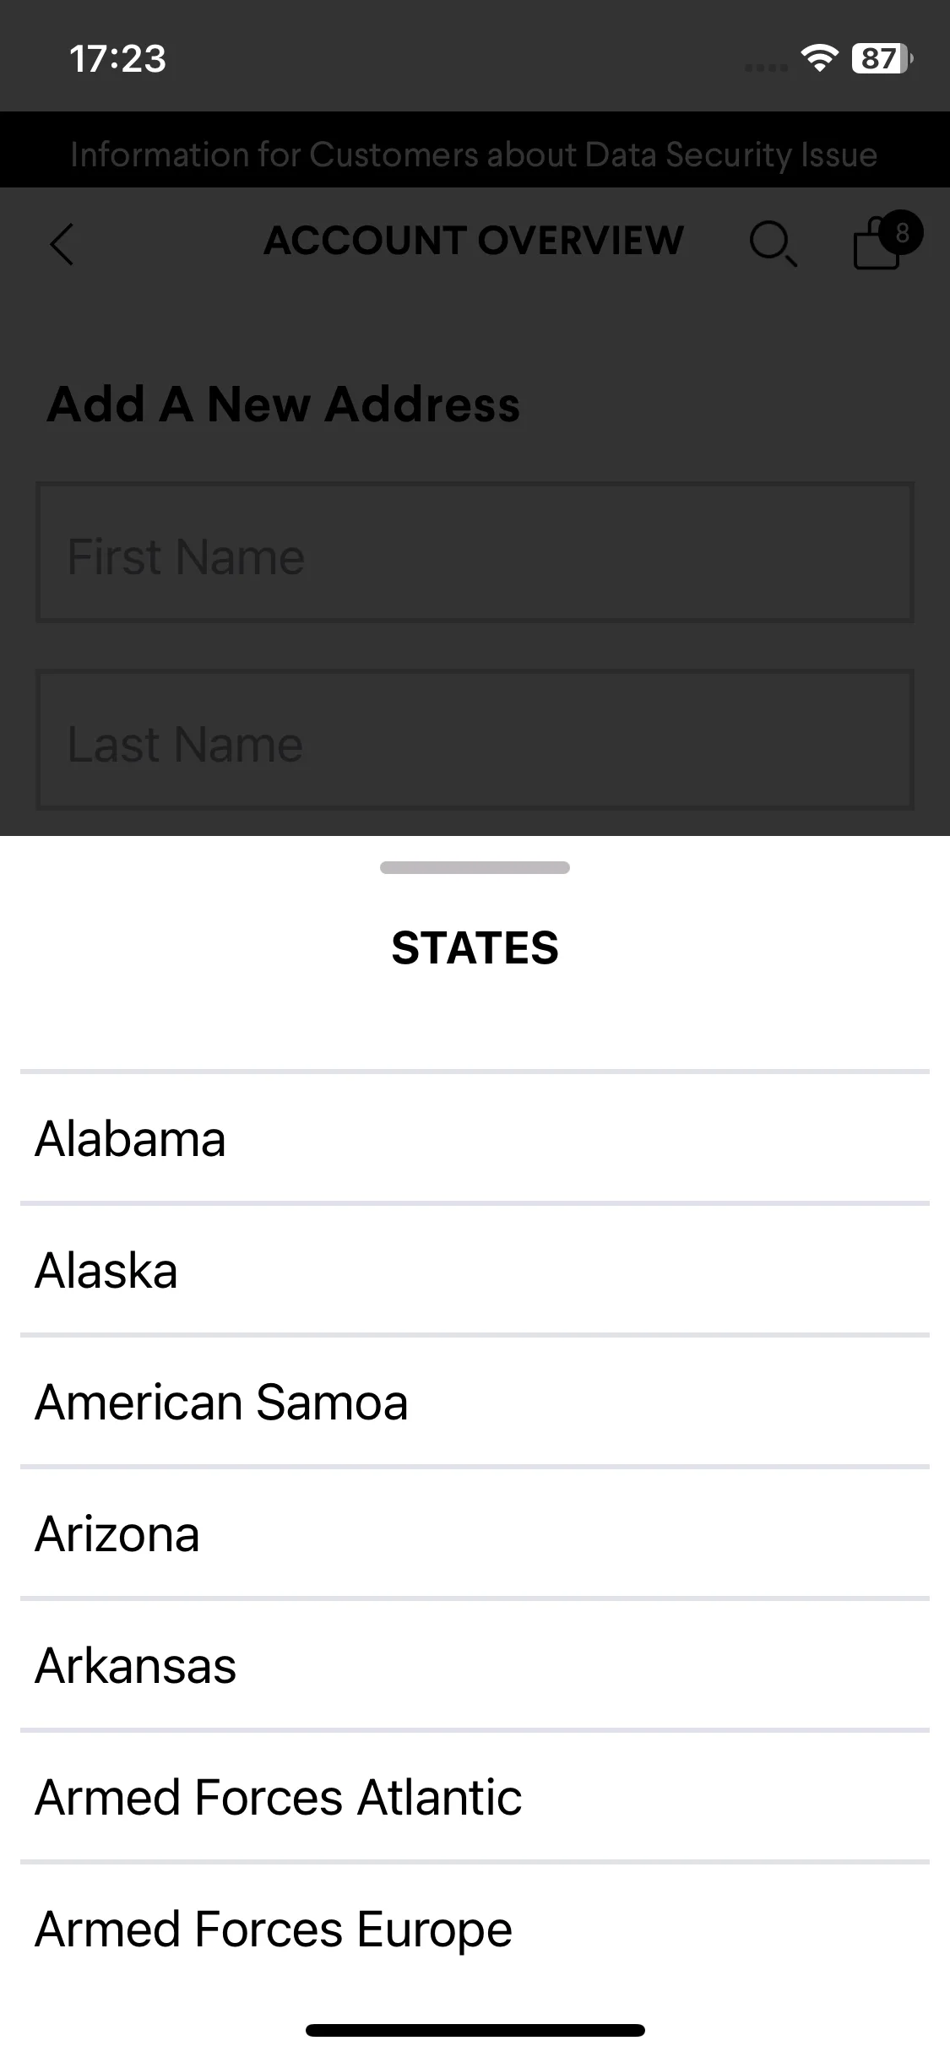Select Alabama from the states list
Screen dimensions: 950x2057
[x=475, y=1138]
